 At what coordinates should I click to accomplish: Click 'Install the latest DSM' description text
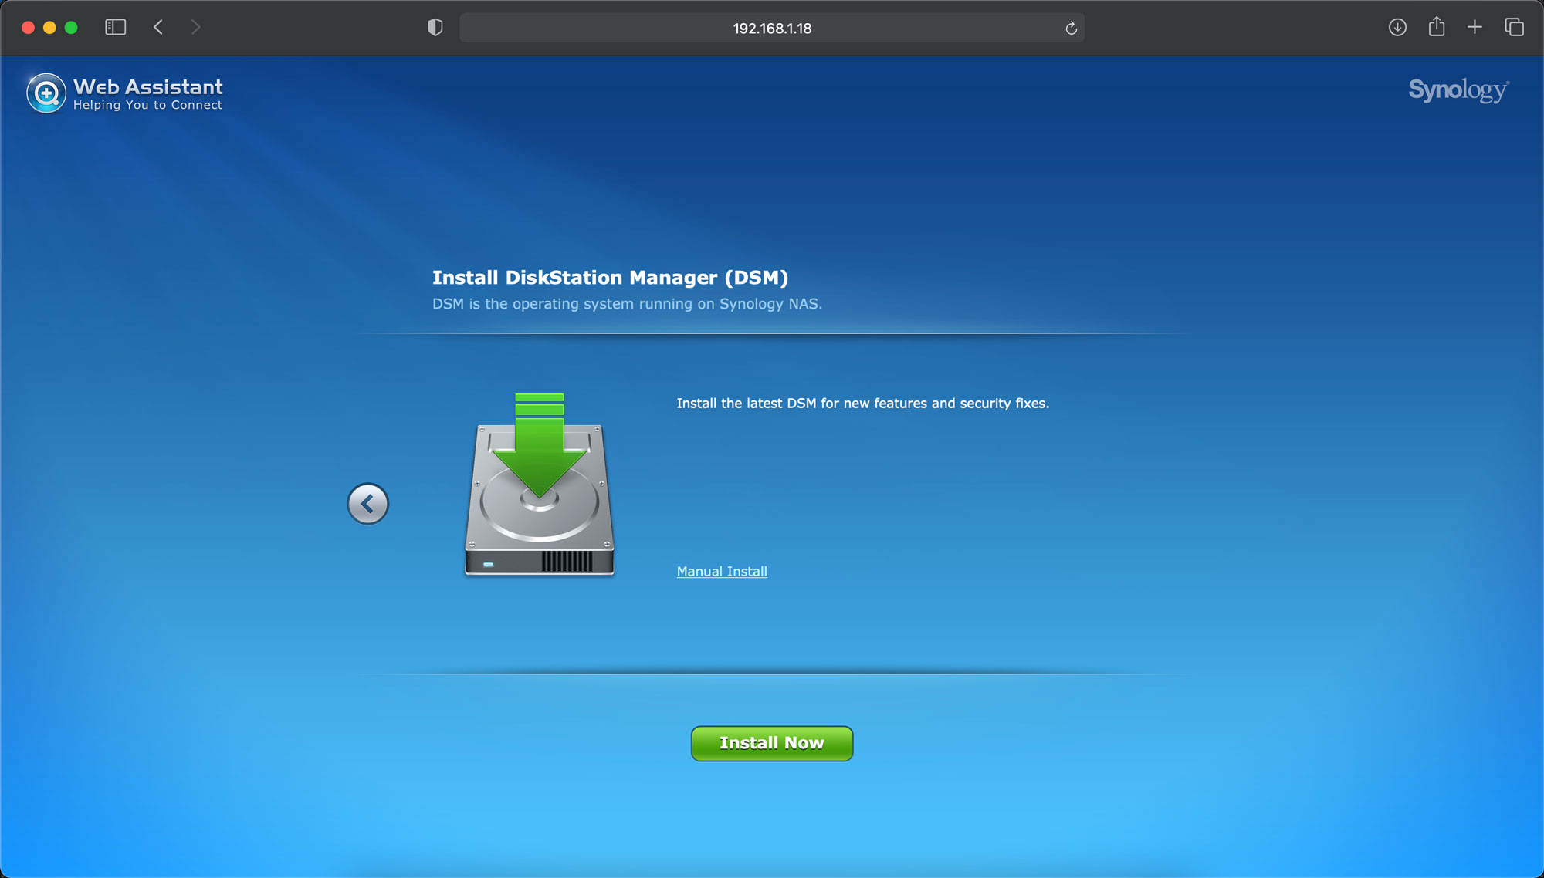coord(862,404)
